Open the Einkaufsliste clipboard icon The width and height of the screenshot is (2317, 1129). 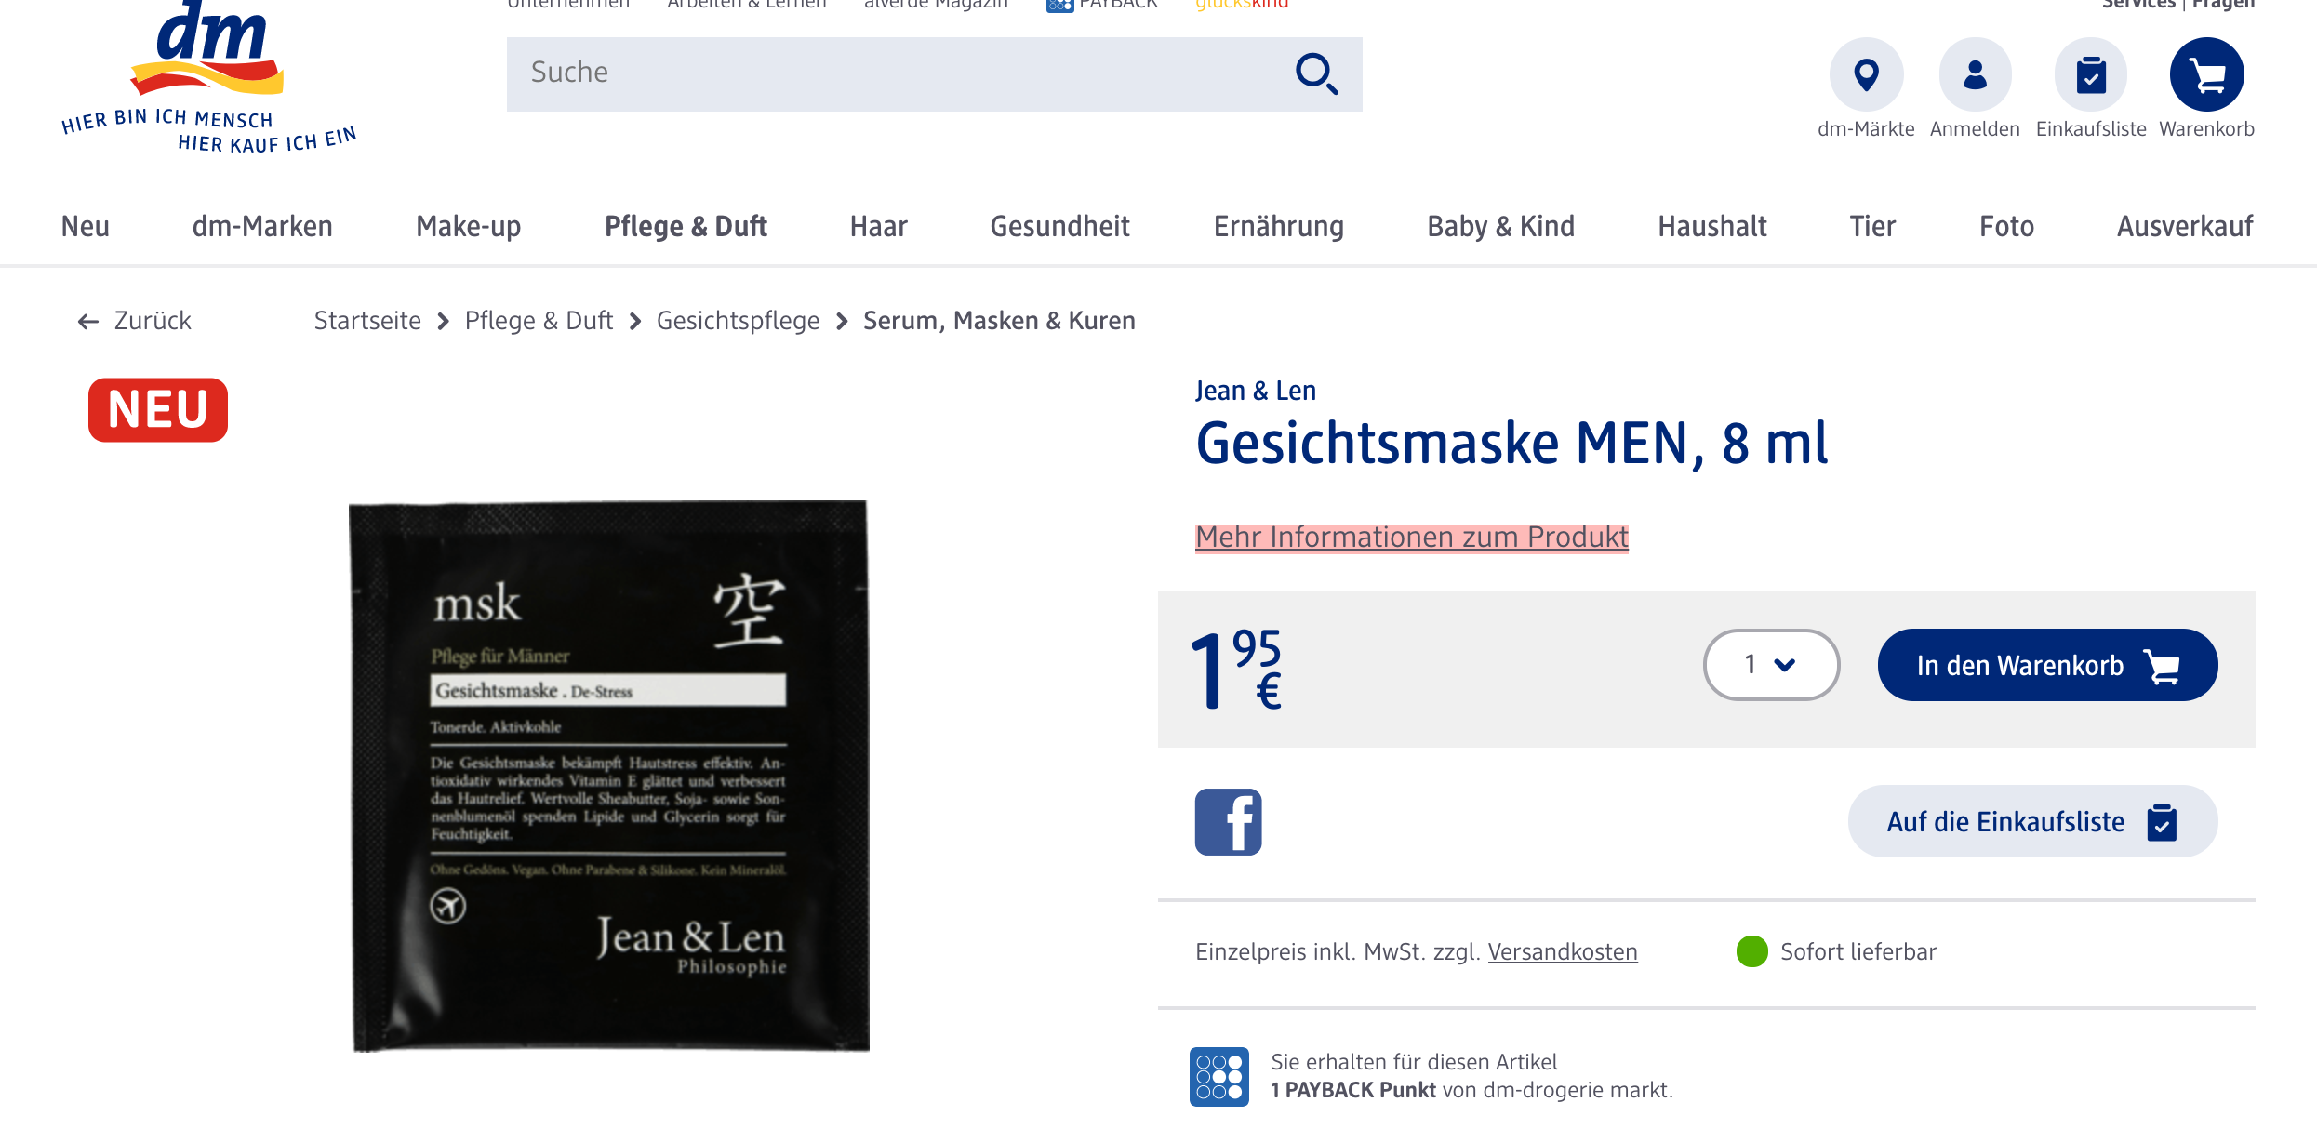(x=2090, y=74)
